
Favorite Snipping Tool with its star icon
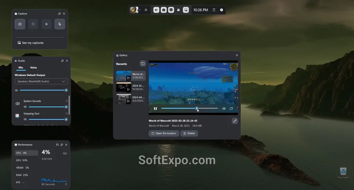(67, 113)
